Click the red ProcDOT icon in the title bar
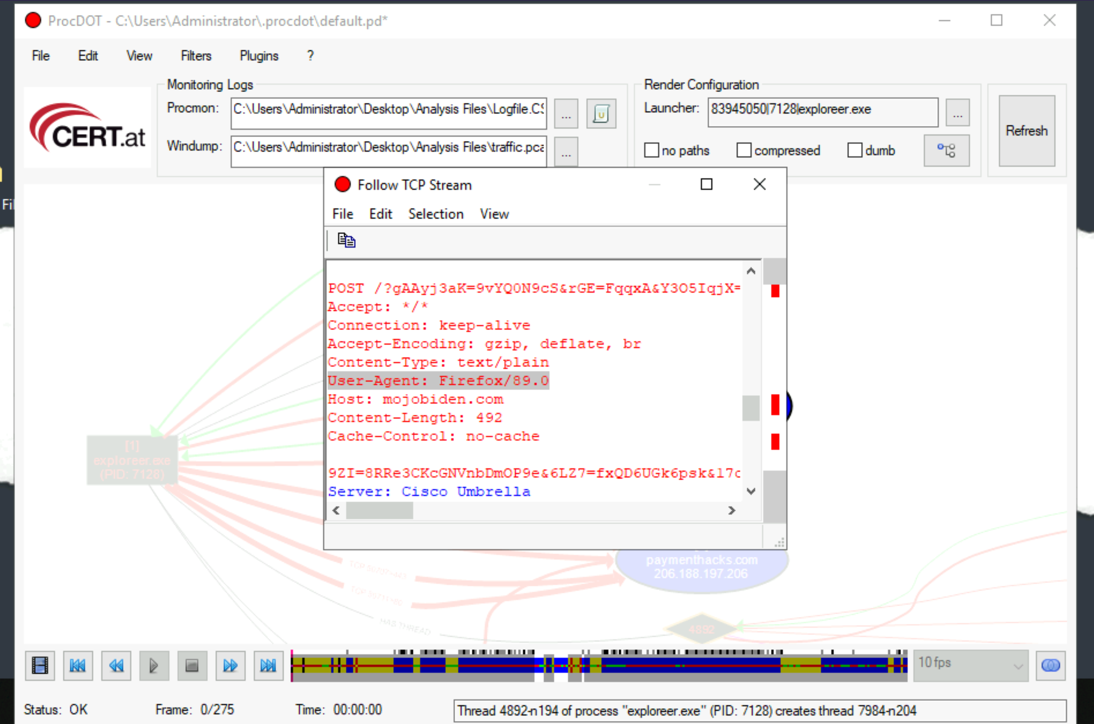 (33, 20)
